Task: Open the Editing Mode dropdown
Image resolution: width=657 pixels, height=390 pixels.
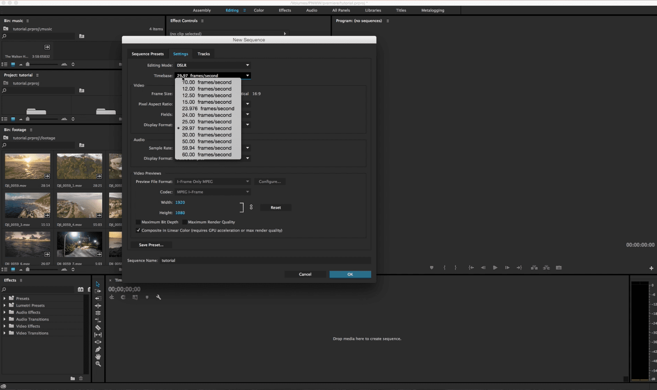Action: click(x=213, y=65)
